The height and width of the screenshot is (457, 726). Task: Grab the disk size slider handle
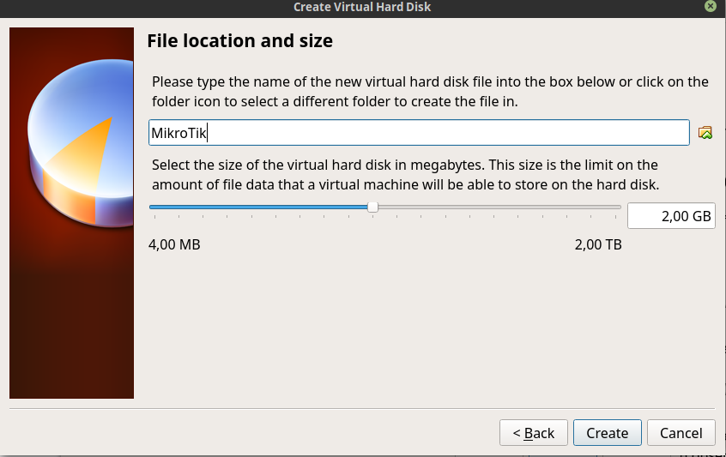[372, 207]
